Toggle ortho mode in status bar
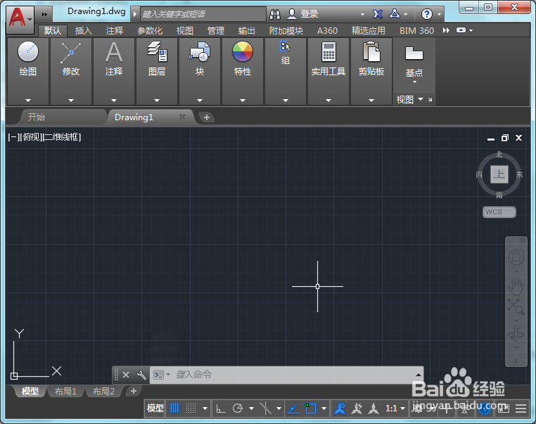536x424 pixels. (x=221, y=409)
